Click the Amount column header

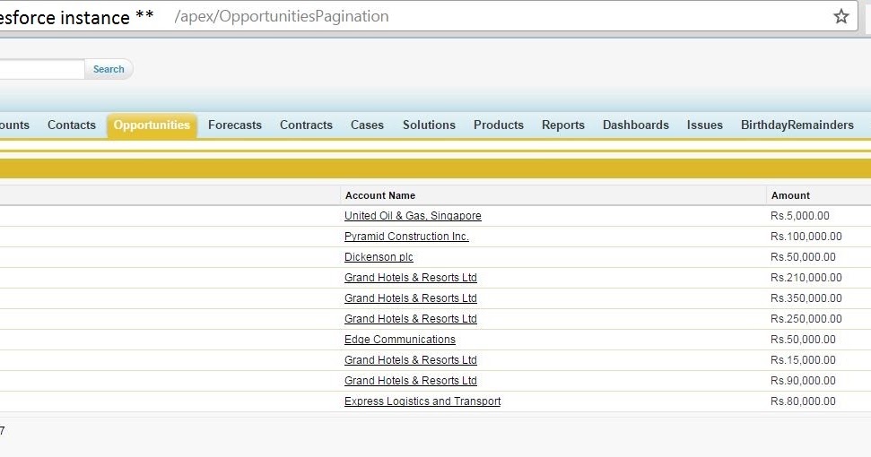point(790,195)
